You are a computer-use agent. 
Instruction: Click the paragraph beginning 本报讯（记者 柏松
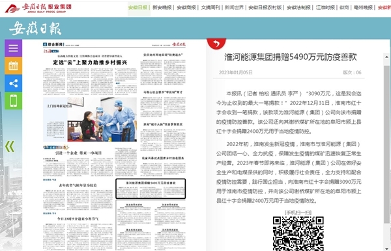tap(289, 112)
